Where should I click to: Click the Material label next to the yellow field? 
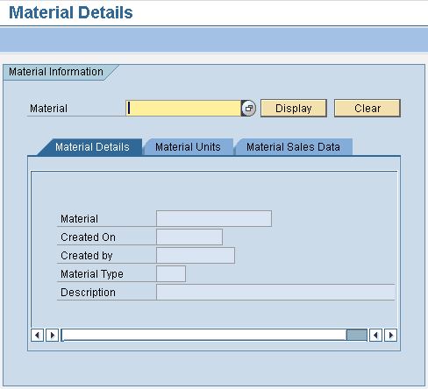tap(48, 109)
